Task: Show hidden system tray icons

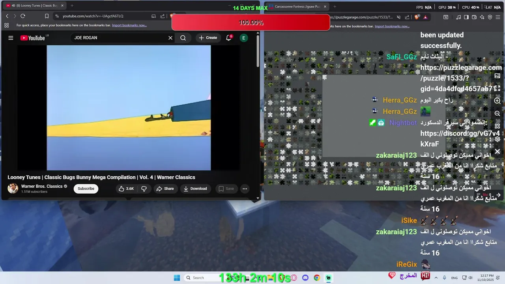Action: point(436,278)
